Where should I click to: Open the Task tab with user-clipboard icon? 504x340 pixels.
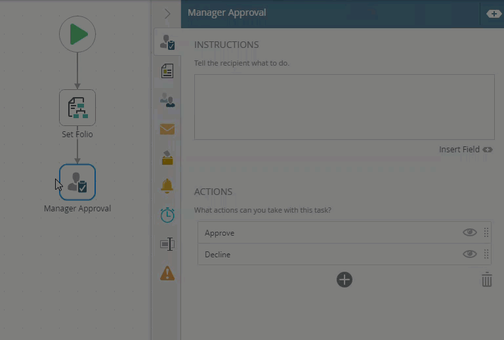pyautogui.click(x=167, y=42)
